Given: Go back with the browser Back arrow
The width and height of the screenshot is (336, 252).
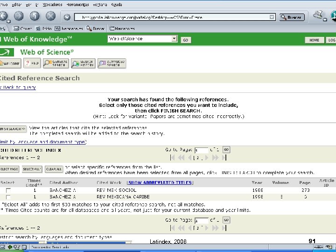Looking at the screenshot, I should 3,16.
